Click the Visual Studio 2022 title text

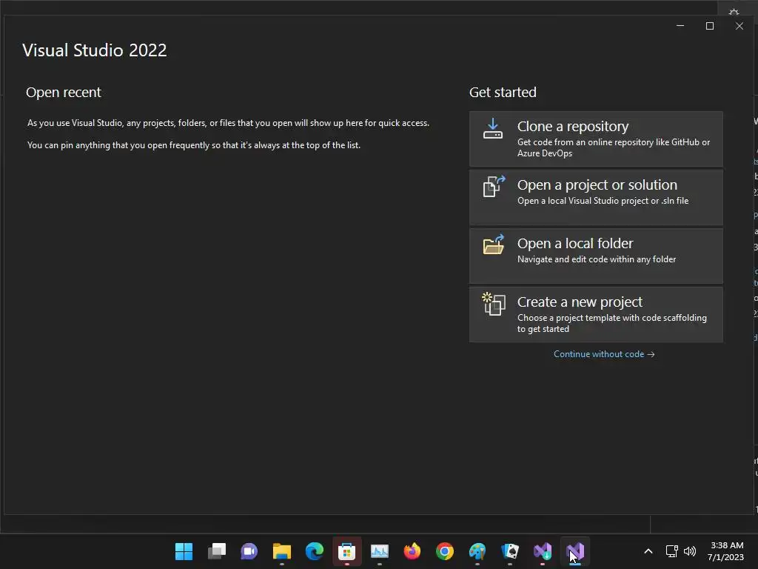coord(94,50)
